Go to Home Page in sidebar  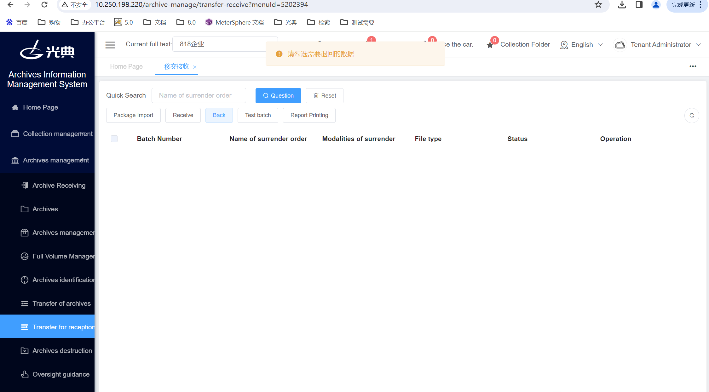pyautogui.click(x=47, y=107)
